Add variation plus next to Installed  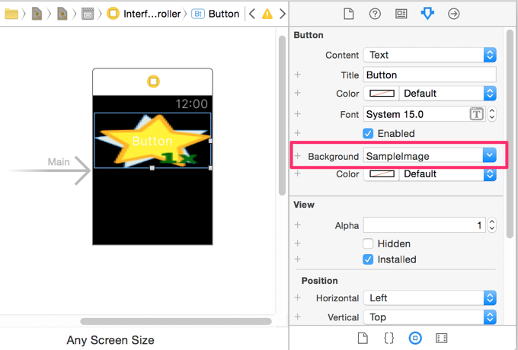(298, 259)
